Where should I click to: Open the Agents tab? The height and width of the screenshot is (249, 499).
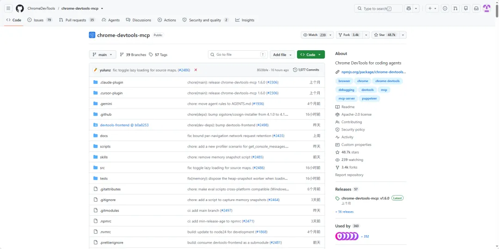click(x=111, y=20)
